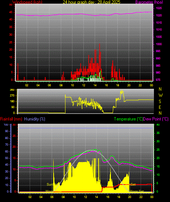
Task: Click the 975 barometer axis value
Action: click(158, 80)
